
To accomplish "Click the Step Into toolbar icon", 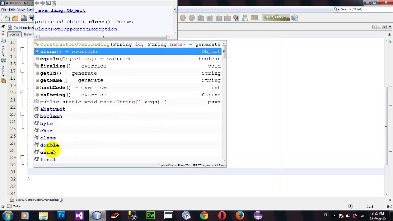I will (218, 18).
